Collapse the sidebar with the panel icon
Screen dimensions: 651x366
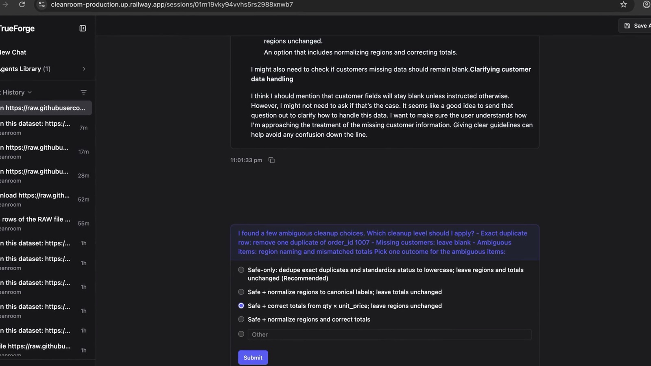tap(83, 28)
